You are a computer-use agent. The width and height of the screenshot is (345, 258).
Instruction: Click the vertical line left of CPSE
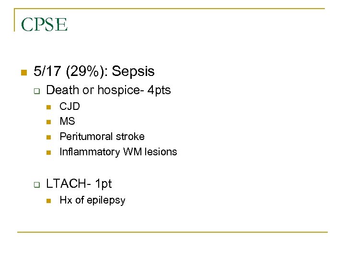click(14, 20)
